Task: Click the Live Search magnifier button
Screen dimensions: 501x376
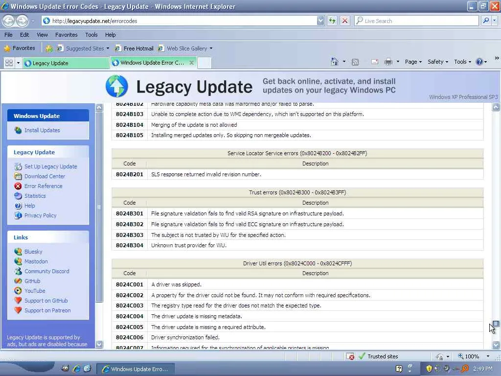Action: (486, 21)
